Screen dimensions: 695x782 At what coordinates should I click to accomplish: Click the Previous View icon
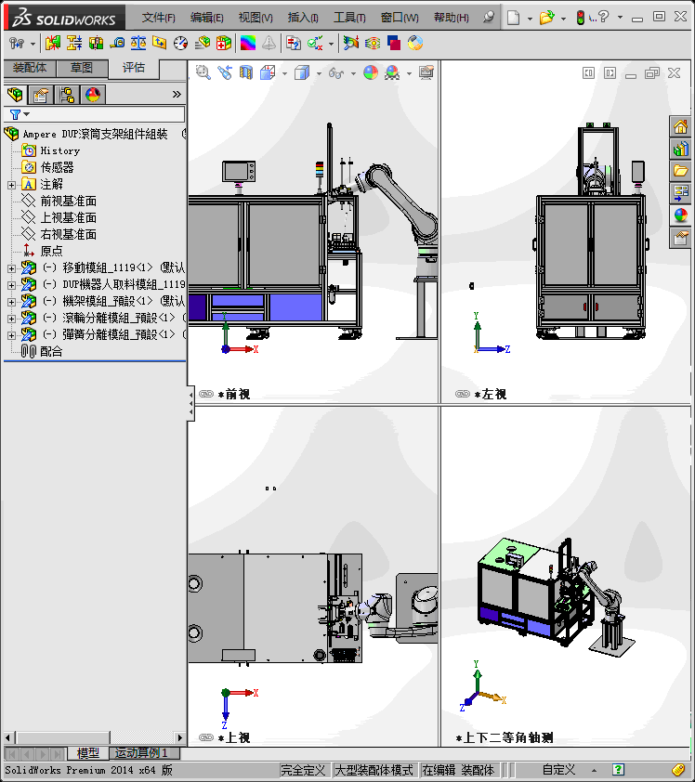225,72
